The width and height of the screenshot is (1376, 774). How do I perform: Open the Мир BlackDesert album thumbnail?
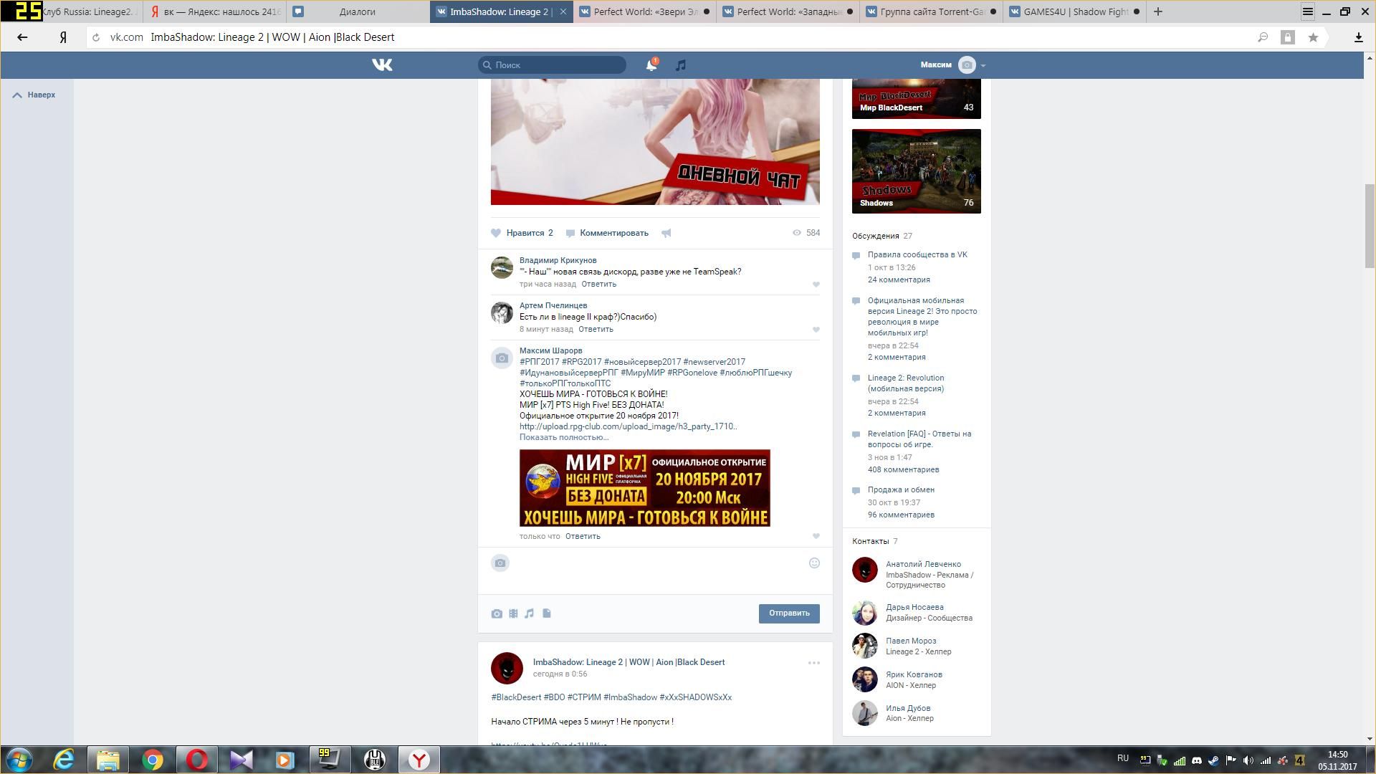917,98
